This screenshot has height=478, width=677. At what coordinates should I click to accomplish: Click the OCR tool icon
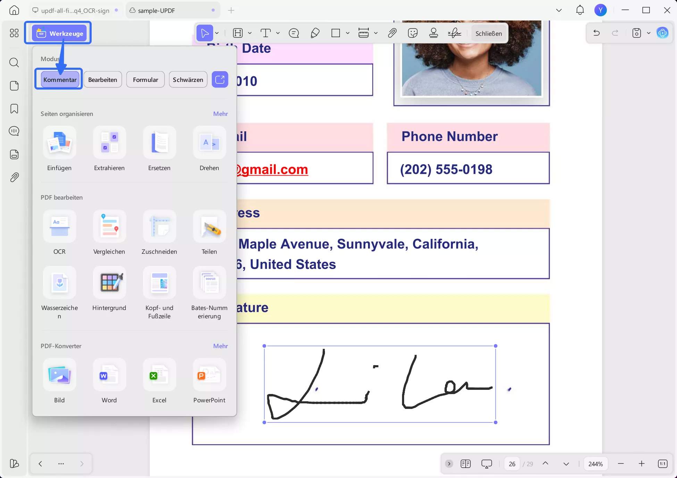59,227
